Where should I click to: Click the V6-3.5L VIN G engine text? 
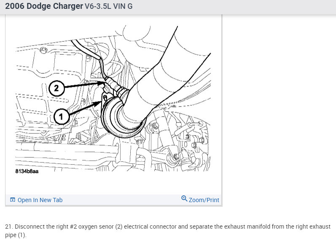(x=109, y=6)
